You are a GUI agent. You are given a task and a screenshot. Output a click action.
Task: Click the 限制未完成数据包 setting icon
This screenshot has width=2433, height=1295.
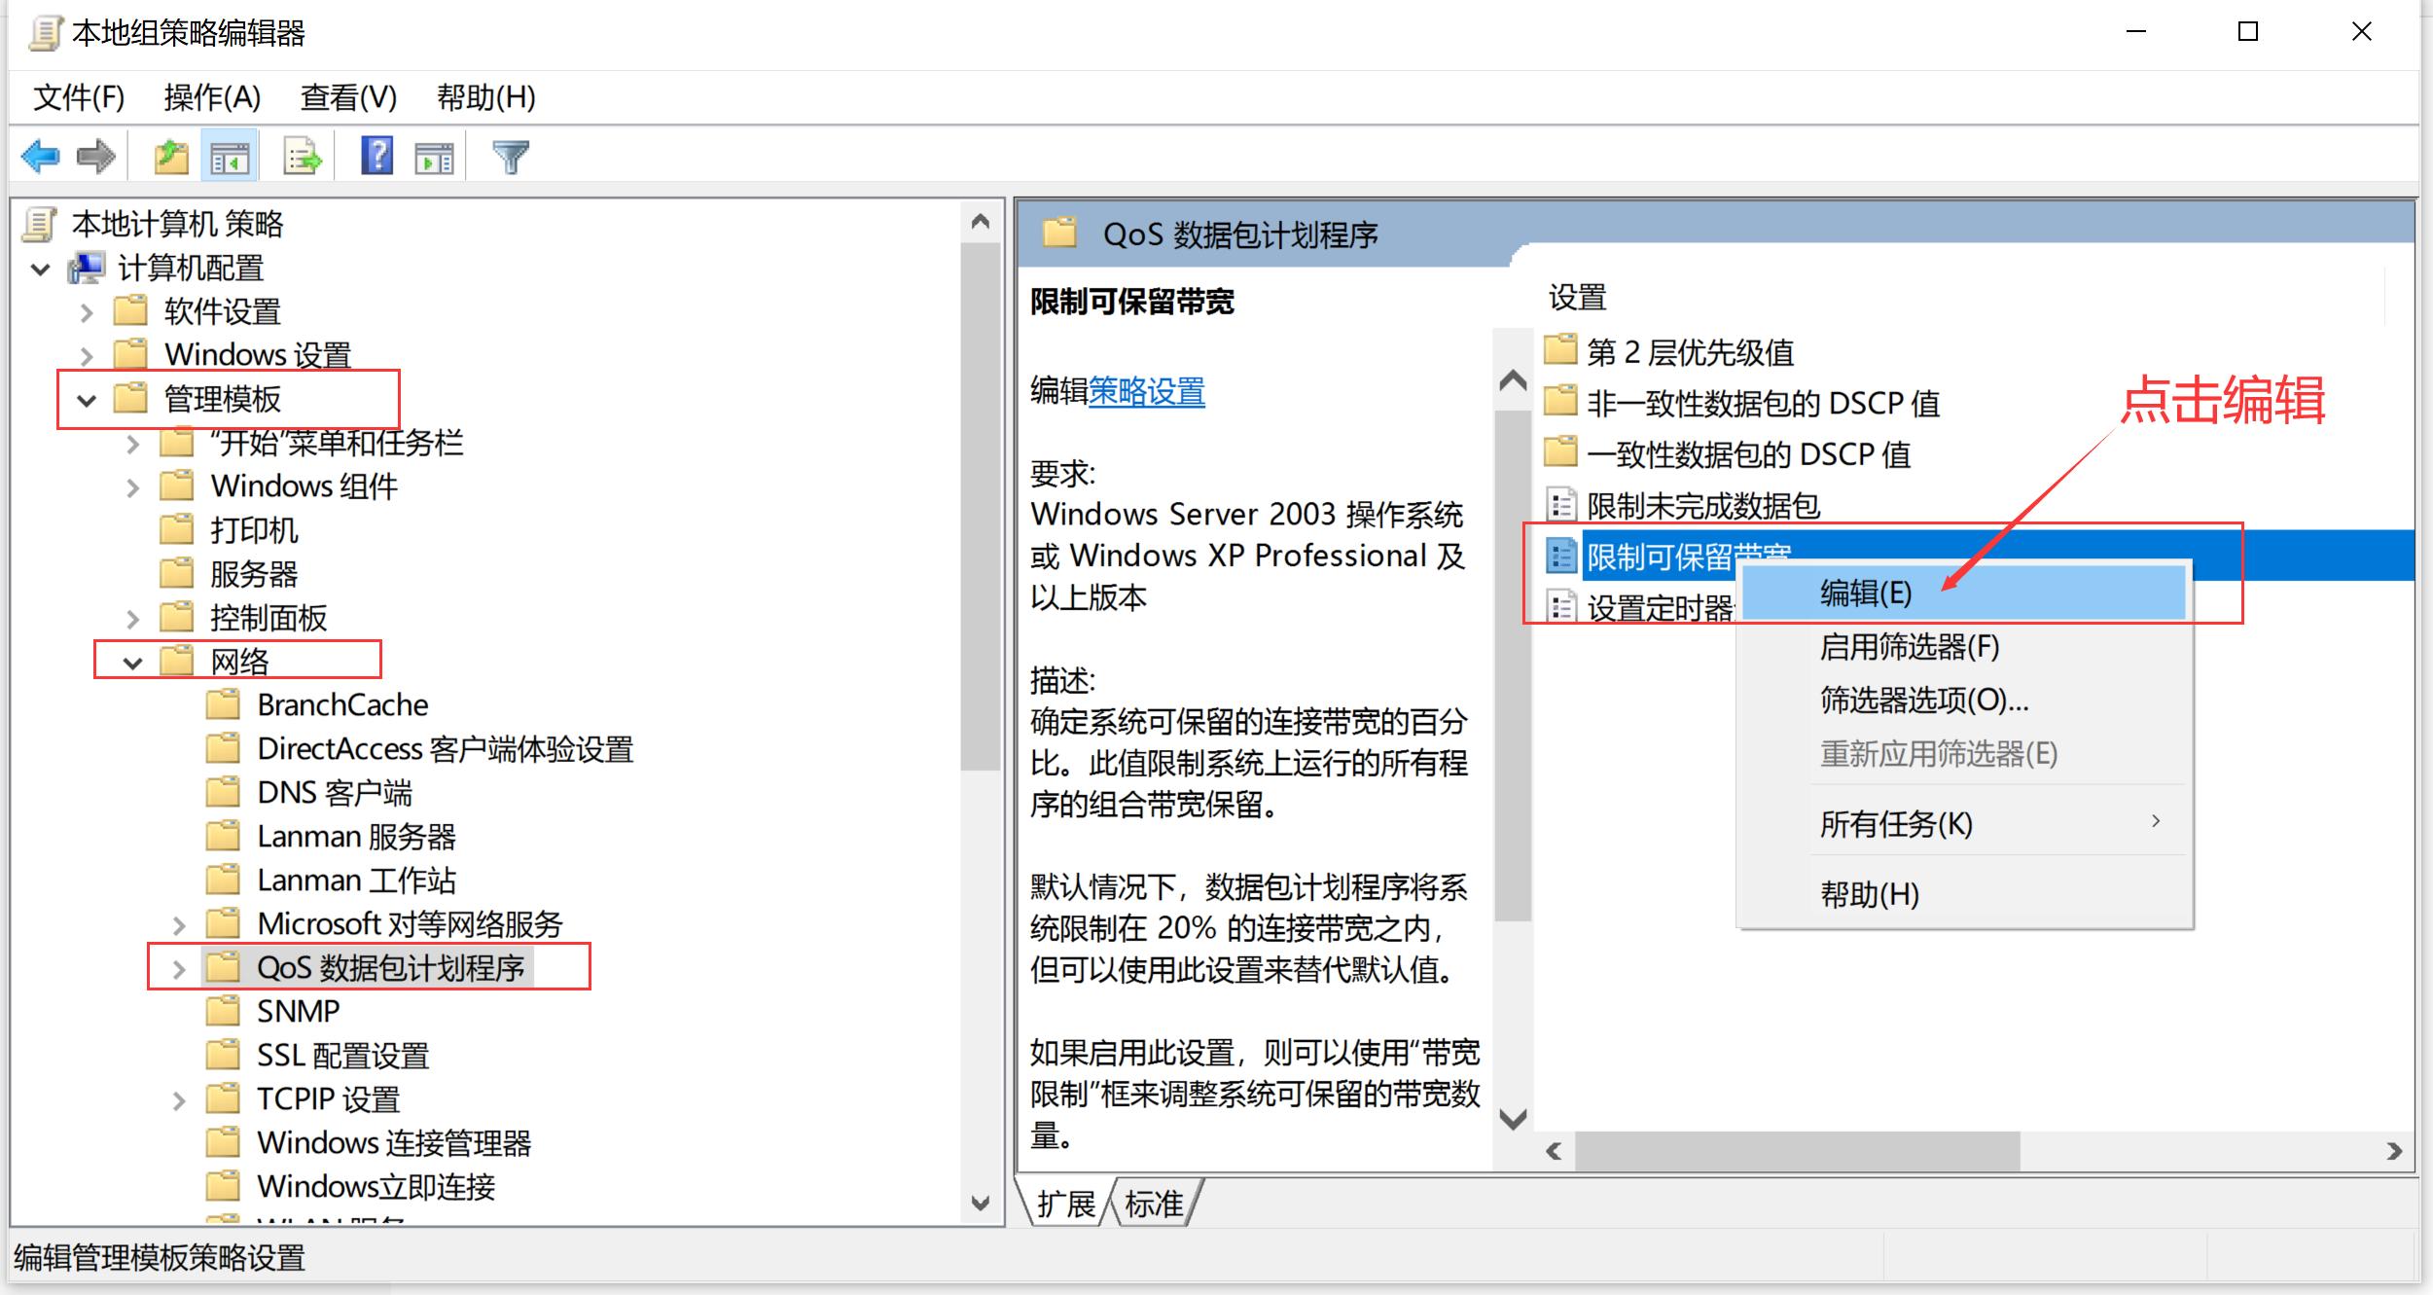[1562, 505]
